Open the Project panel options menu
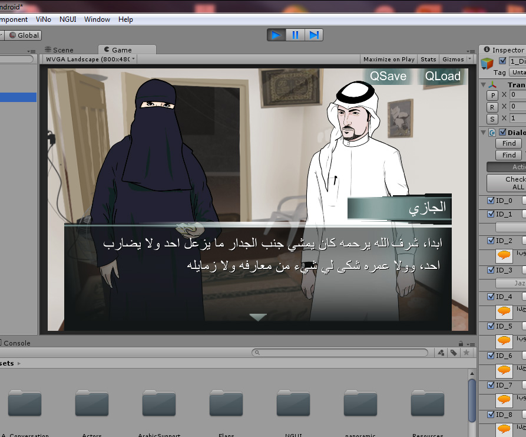 coord(471,344)
